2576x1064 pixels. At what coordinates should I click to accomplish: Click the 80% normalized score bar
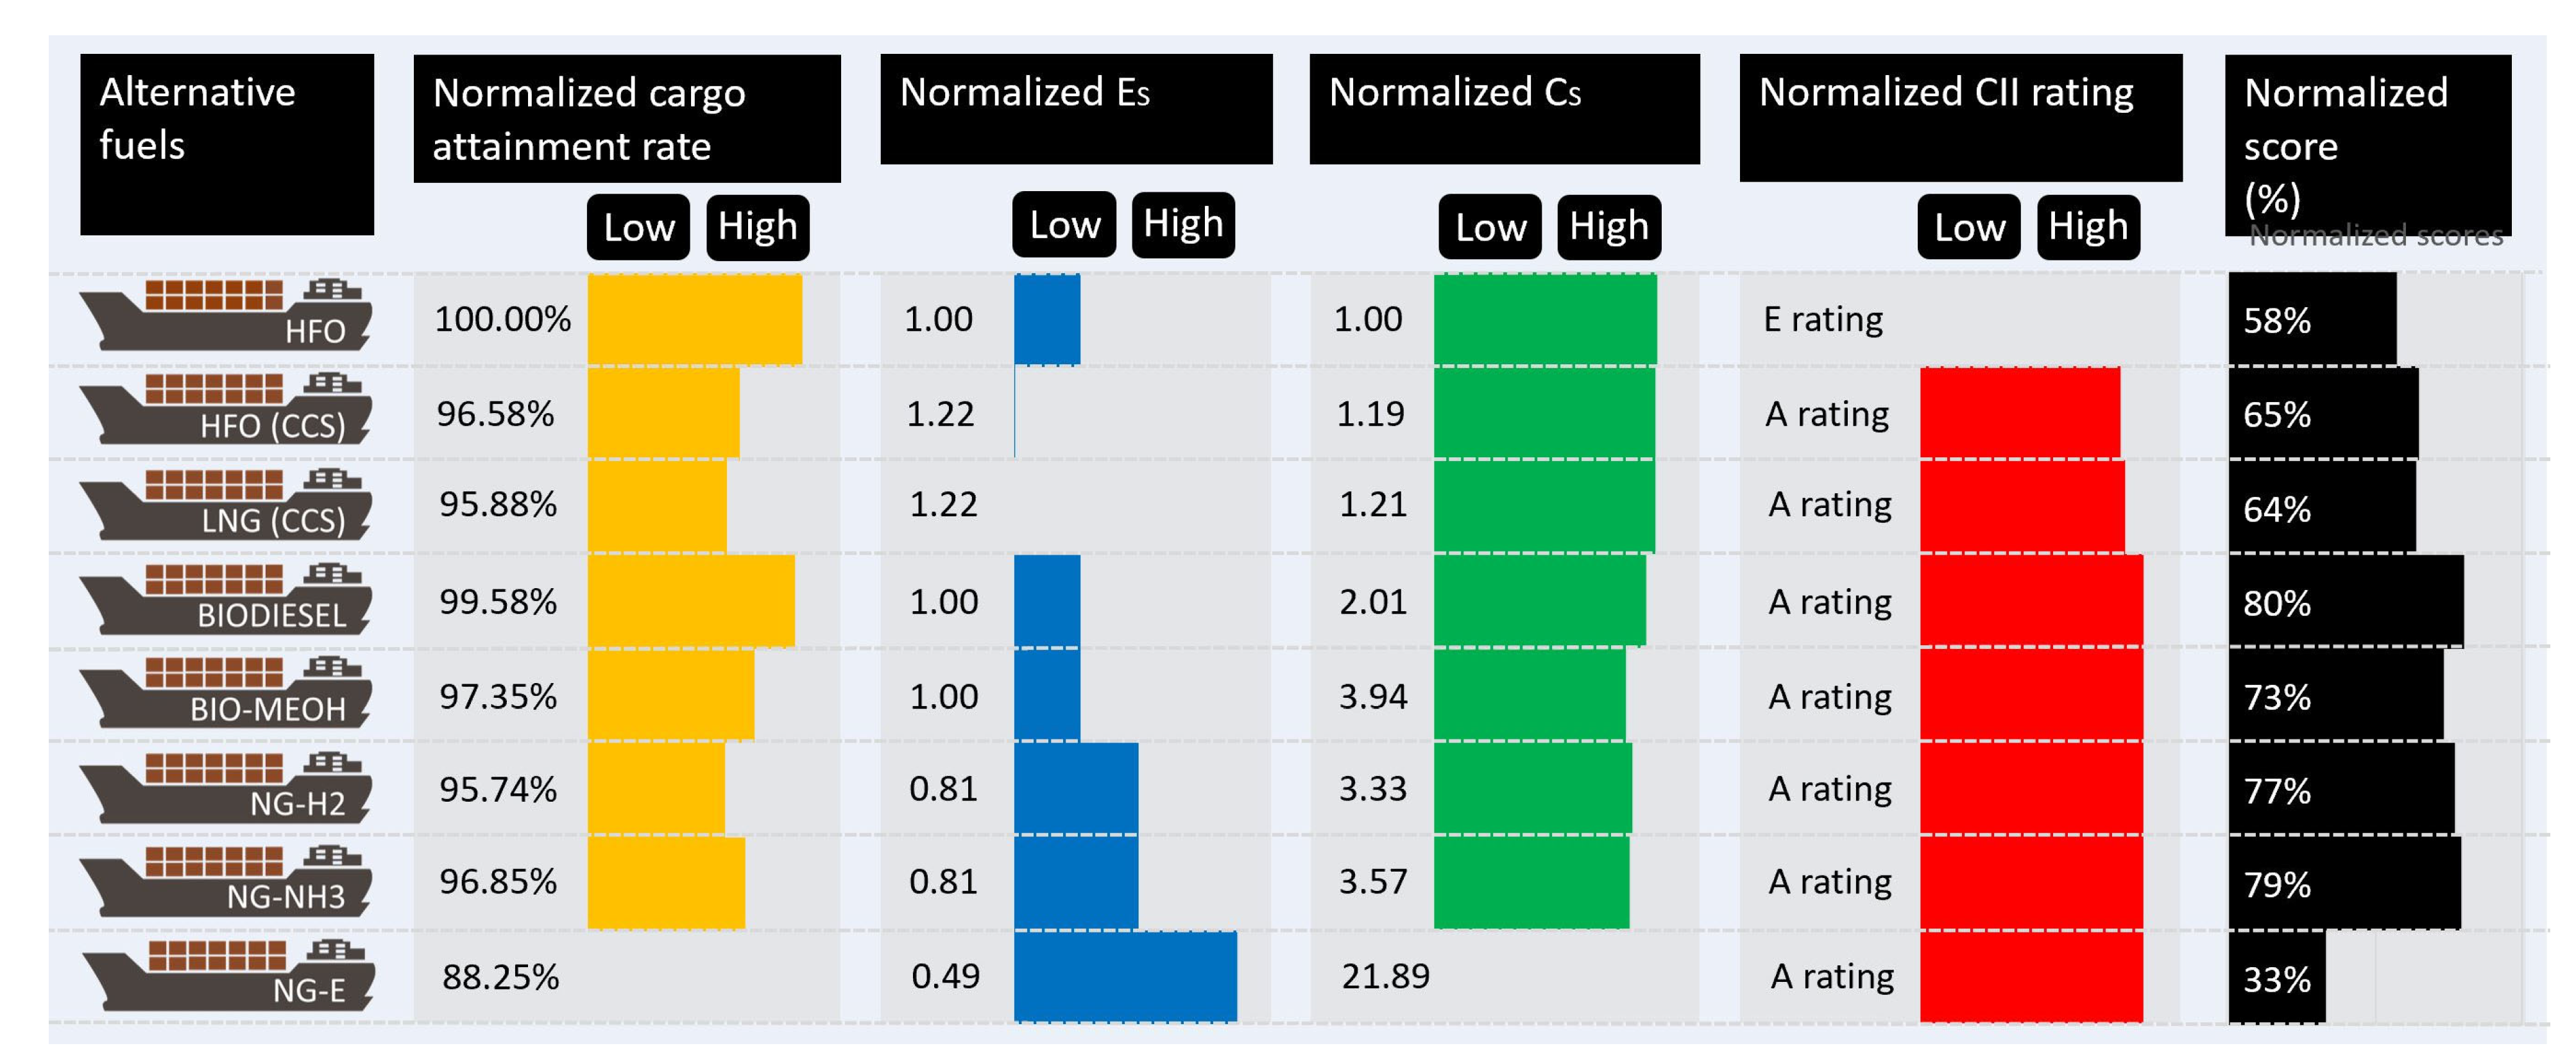(2345, 602)
